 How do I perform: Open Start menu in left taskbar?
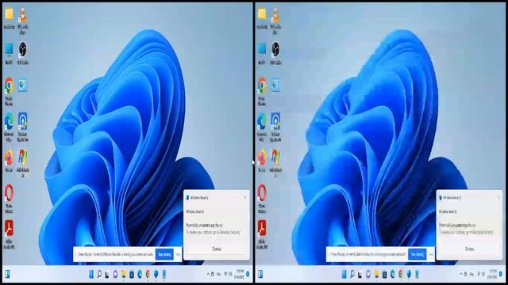point(91,275)
